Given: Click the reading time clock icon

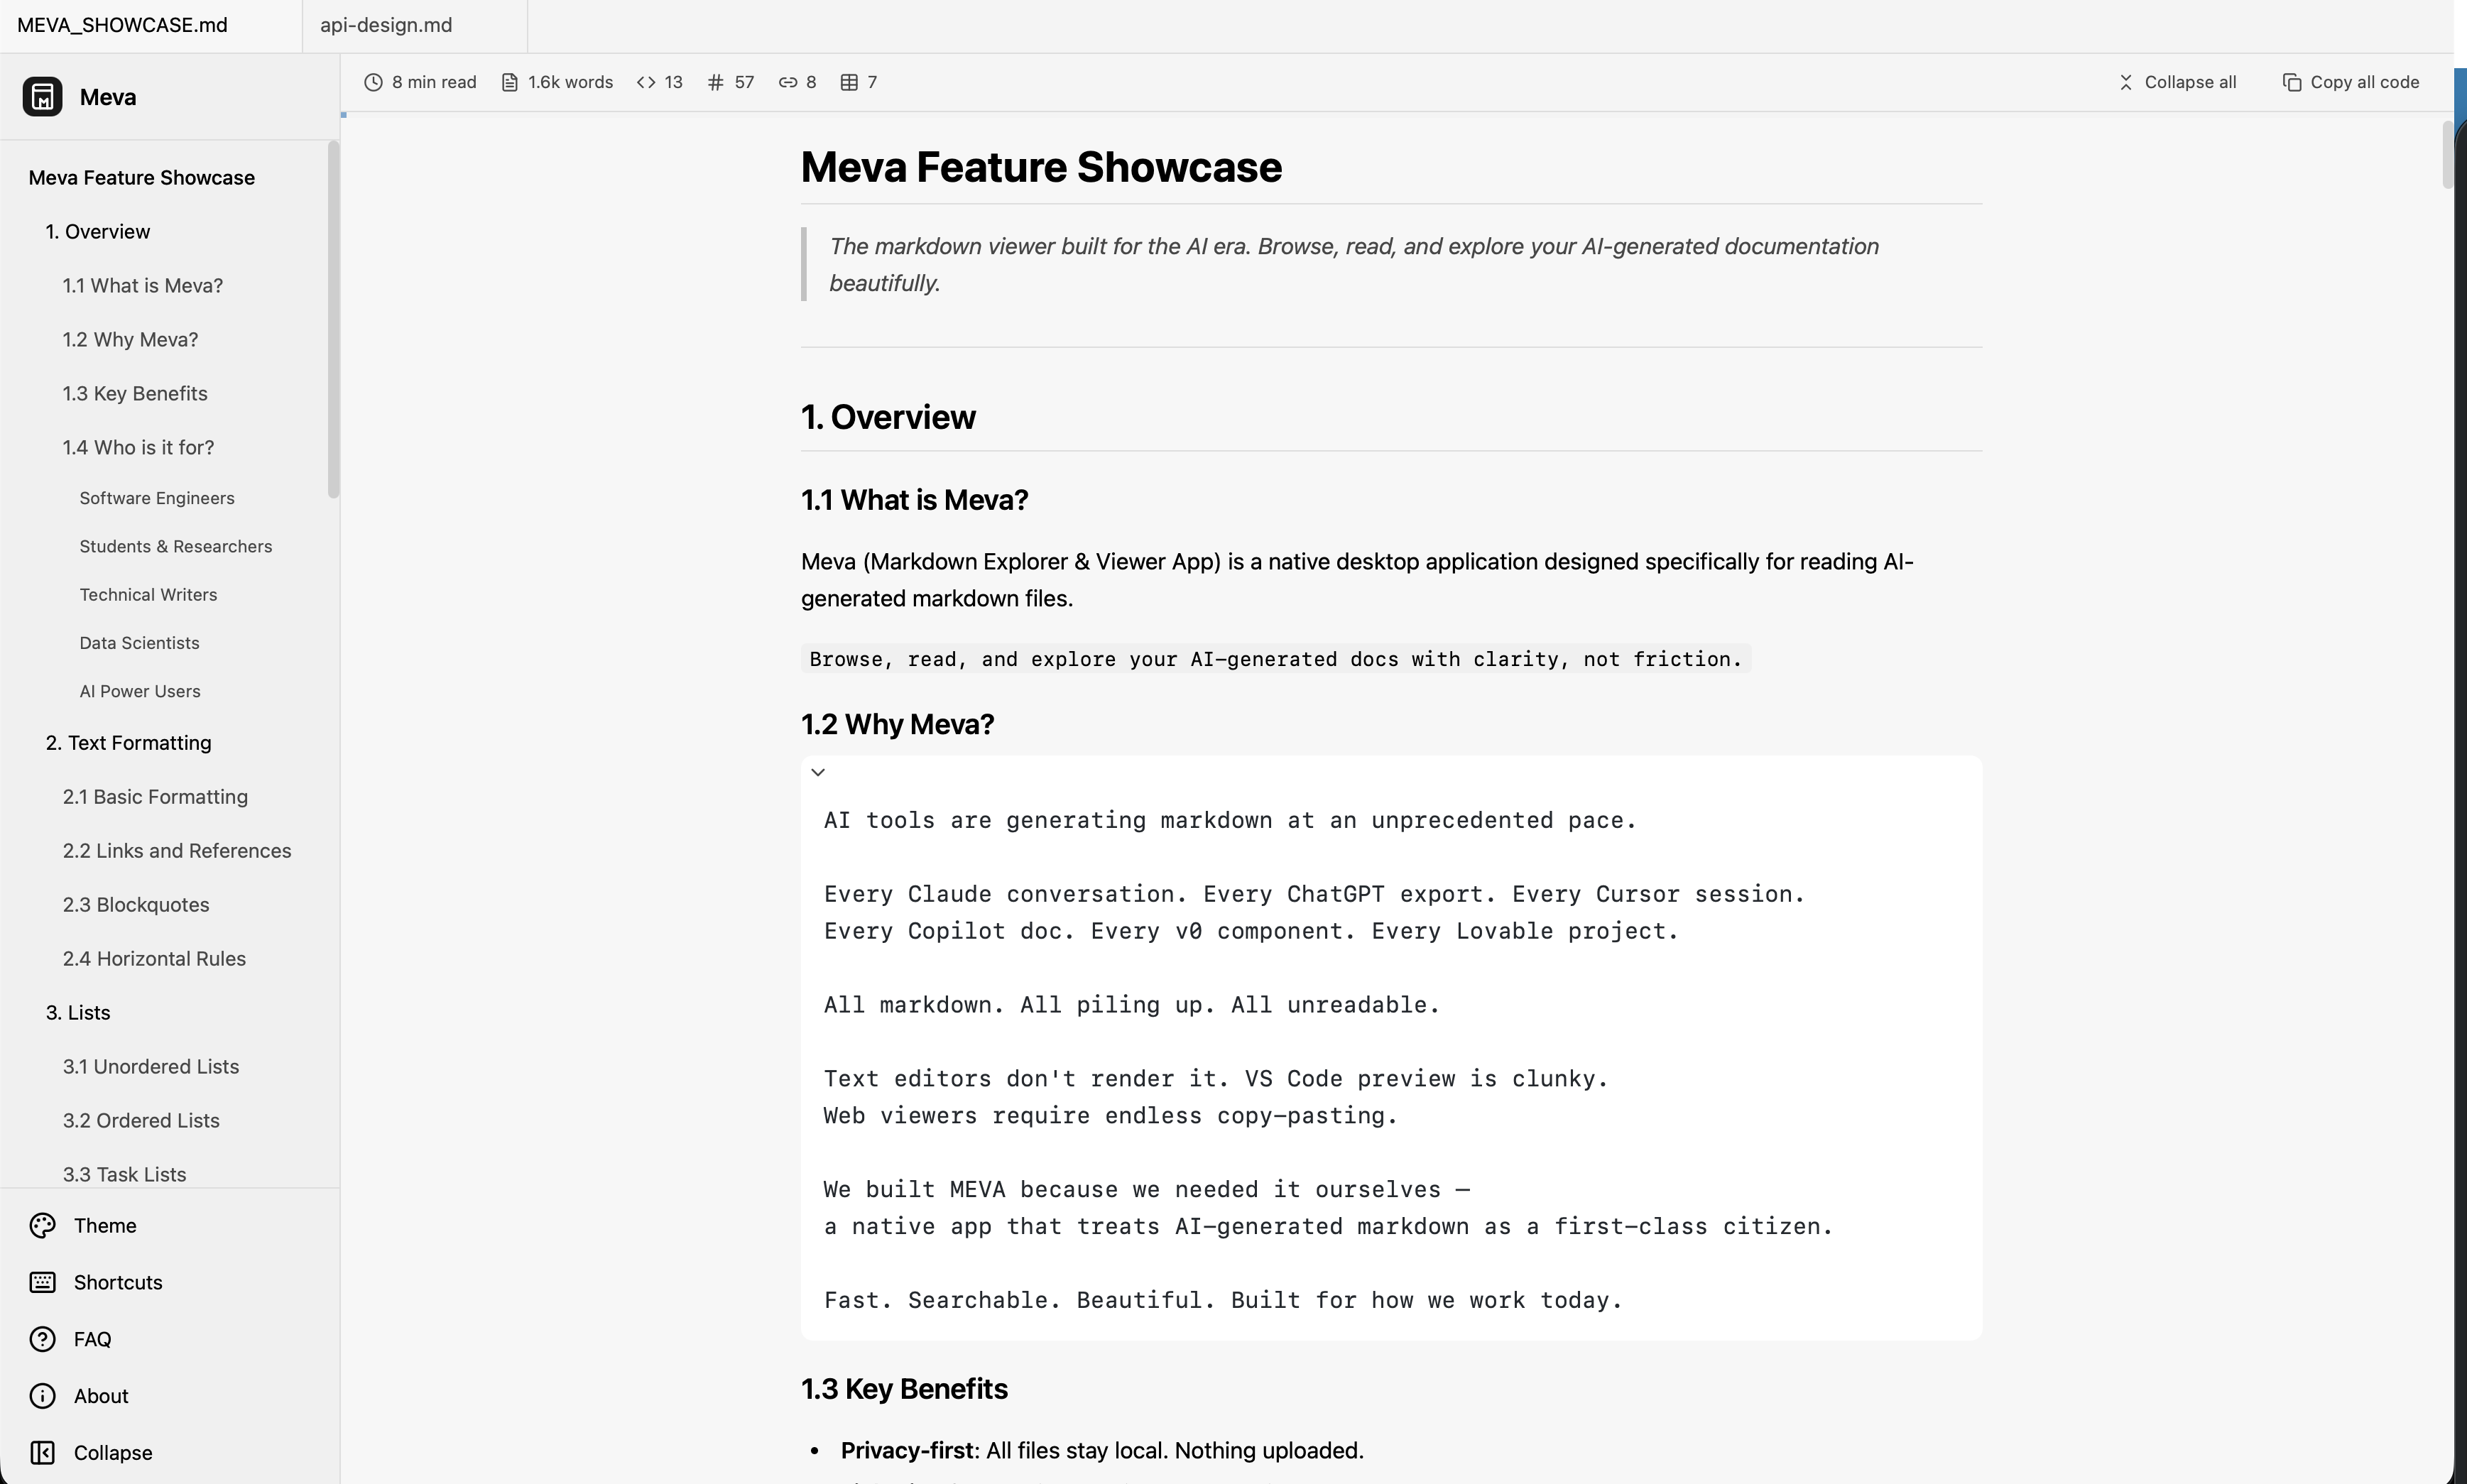Looking at the screenshot, I should coord(374,82).
